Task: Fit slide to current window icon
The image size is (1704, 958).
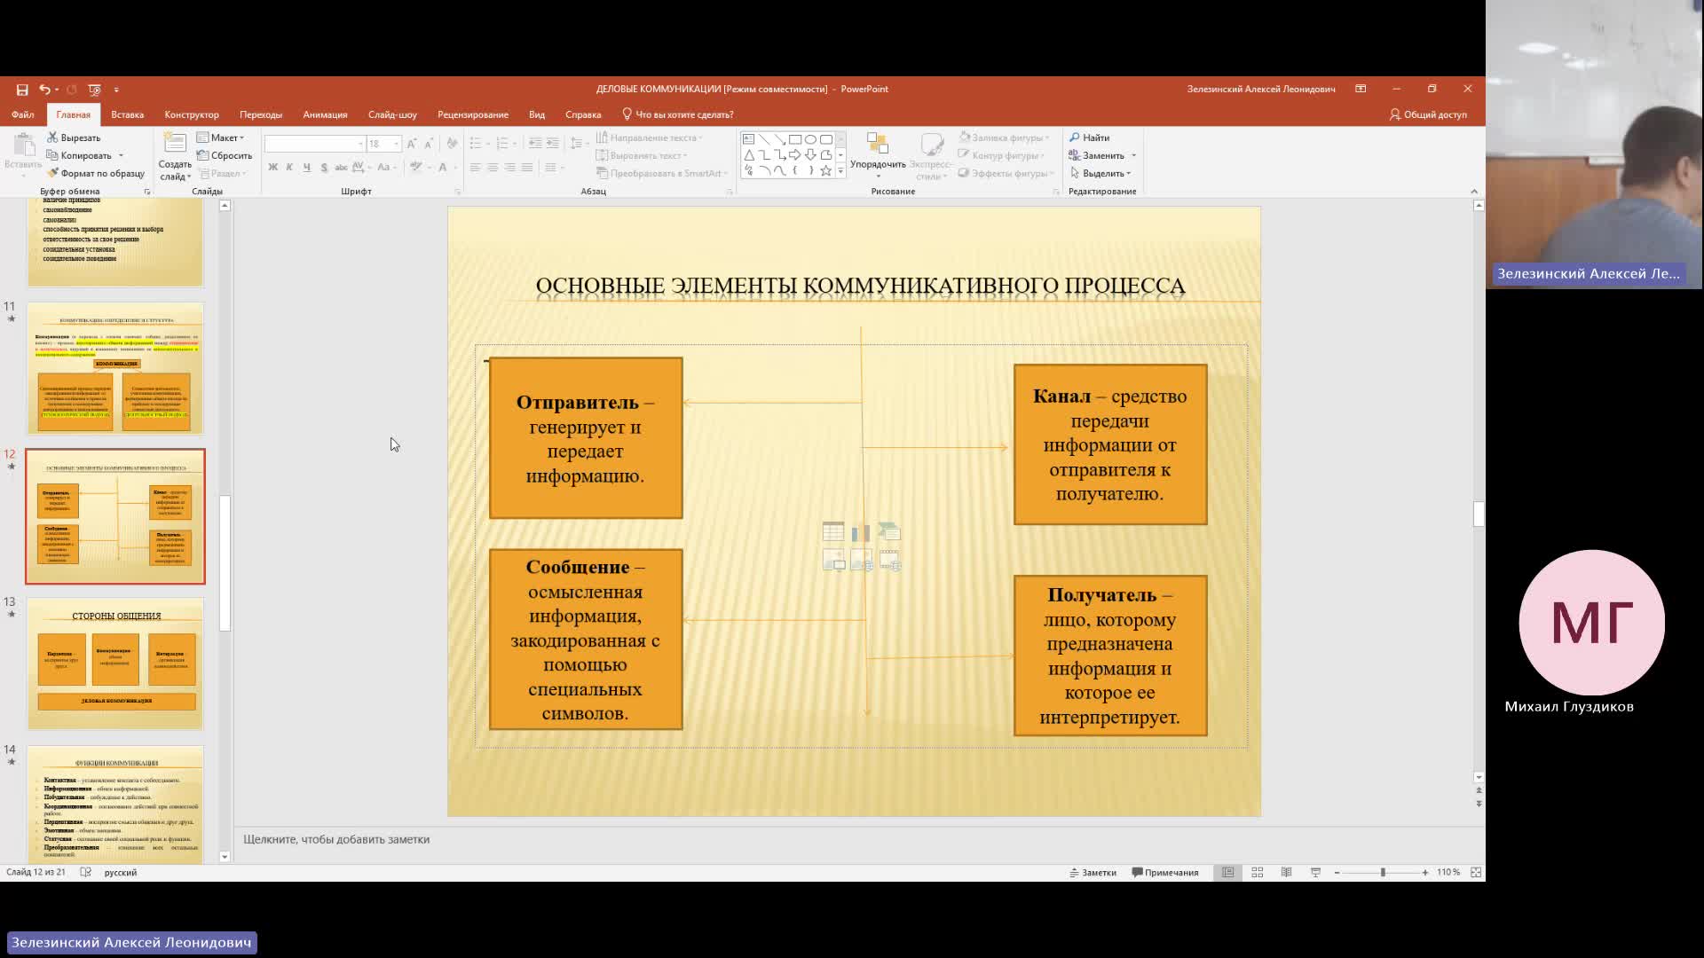Action: [x=1476, y=873]
